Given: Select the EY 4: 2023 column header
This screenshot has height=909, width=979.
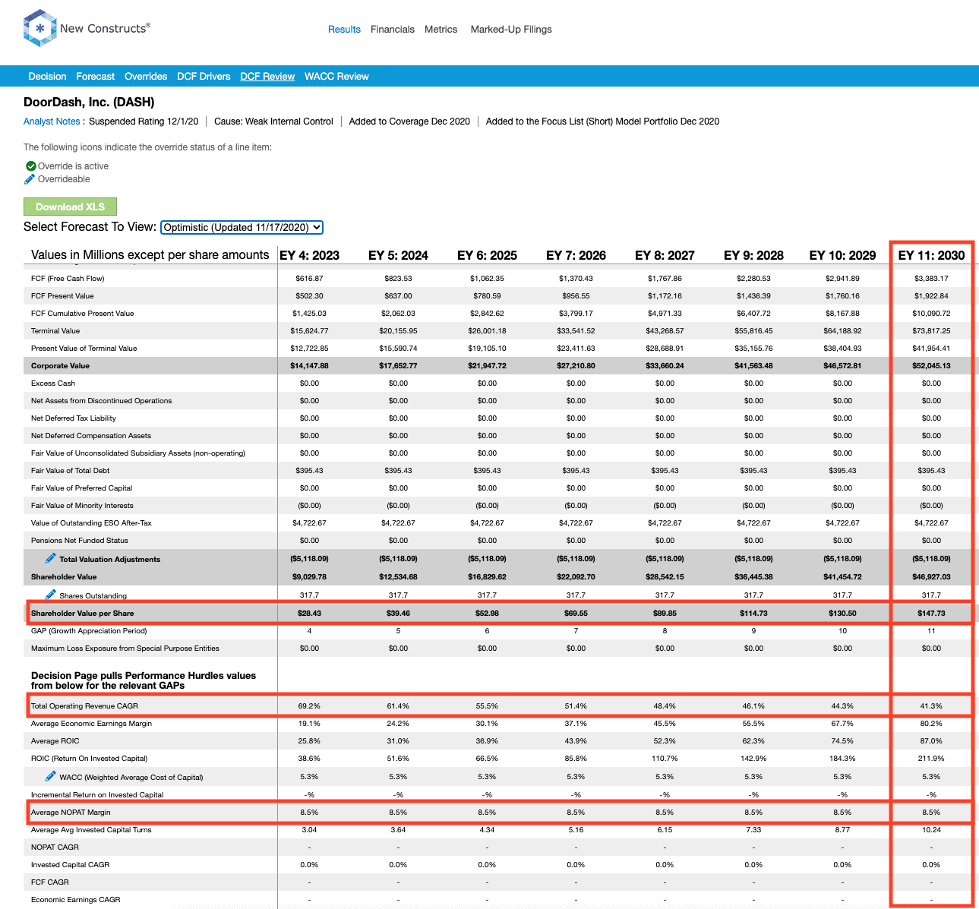Looking at the screenshot, I should click(x=310, y=255).
